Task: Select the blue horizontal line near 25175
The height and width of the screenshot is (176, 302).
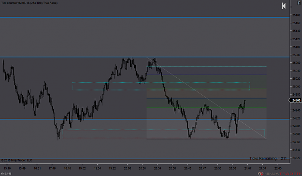Action: click(144, 17)
